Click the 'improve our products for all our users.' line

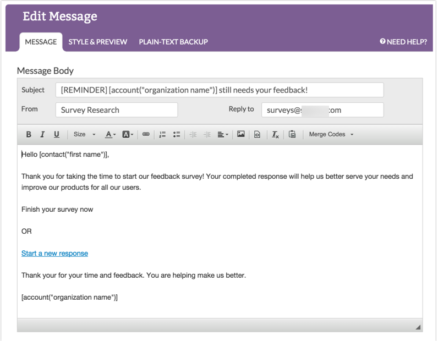81,188
